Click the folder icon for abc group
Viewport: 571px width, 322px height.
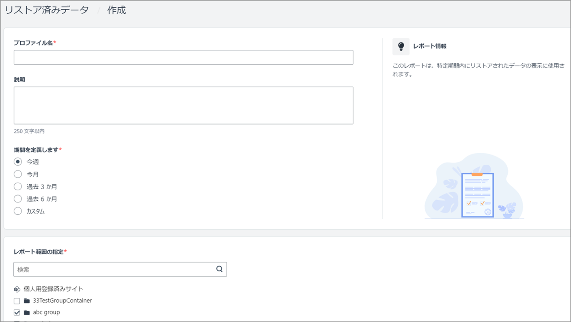coord(27,313)
